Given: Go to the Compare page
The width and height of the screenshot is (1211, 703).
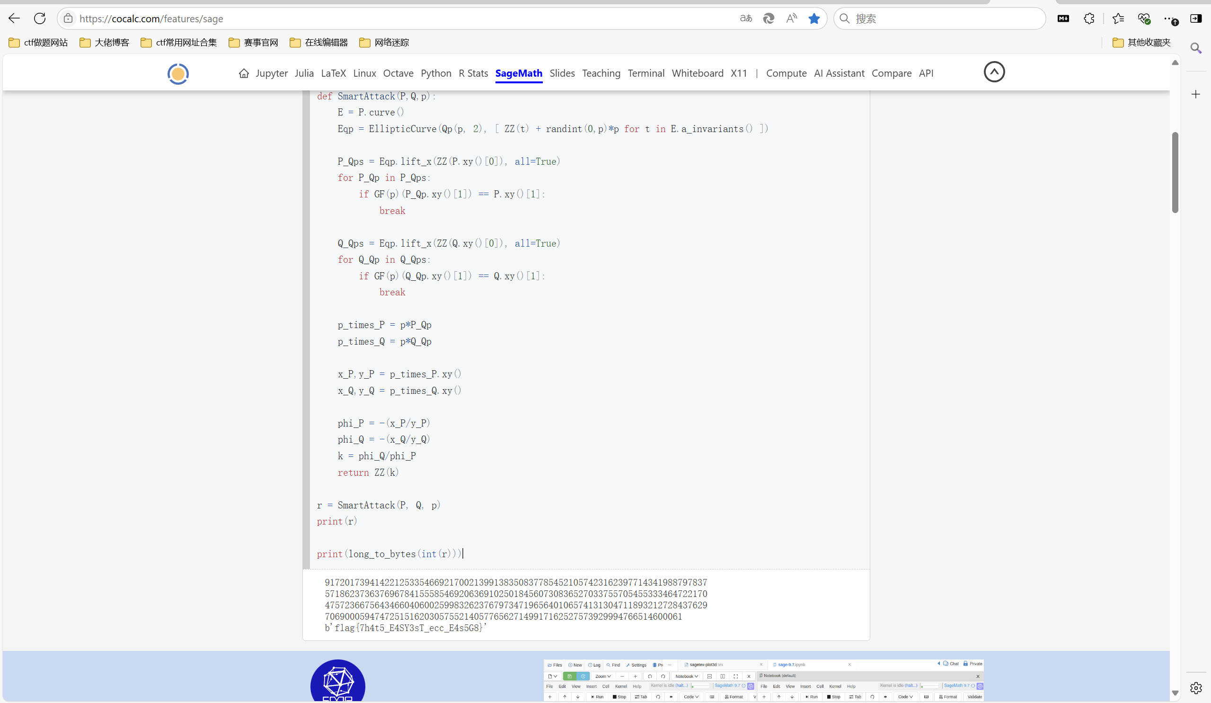Looking at the screenshot, I should (x=892, y=73).
